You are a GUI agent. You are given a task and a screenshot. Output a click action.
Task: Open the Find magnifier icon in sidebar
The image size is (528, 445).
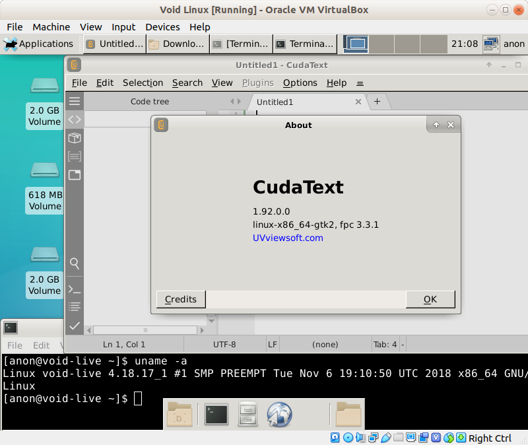[x=75, y=263]
